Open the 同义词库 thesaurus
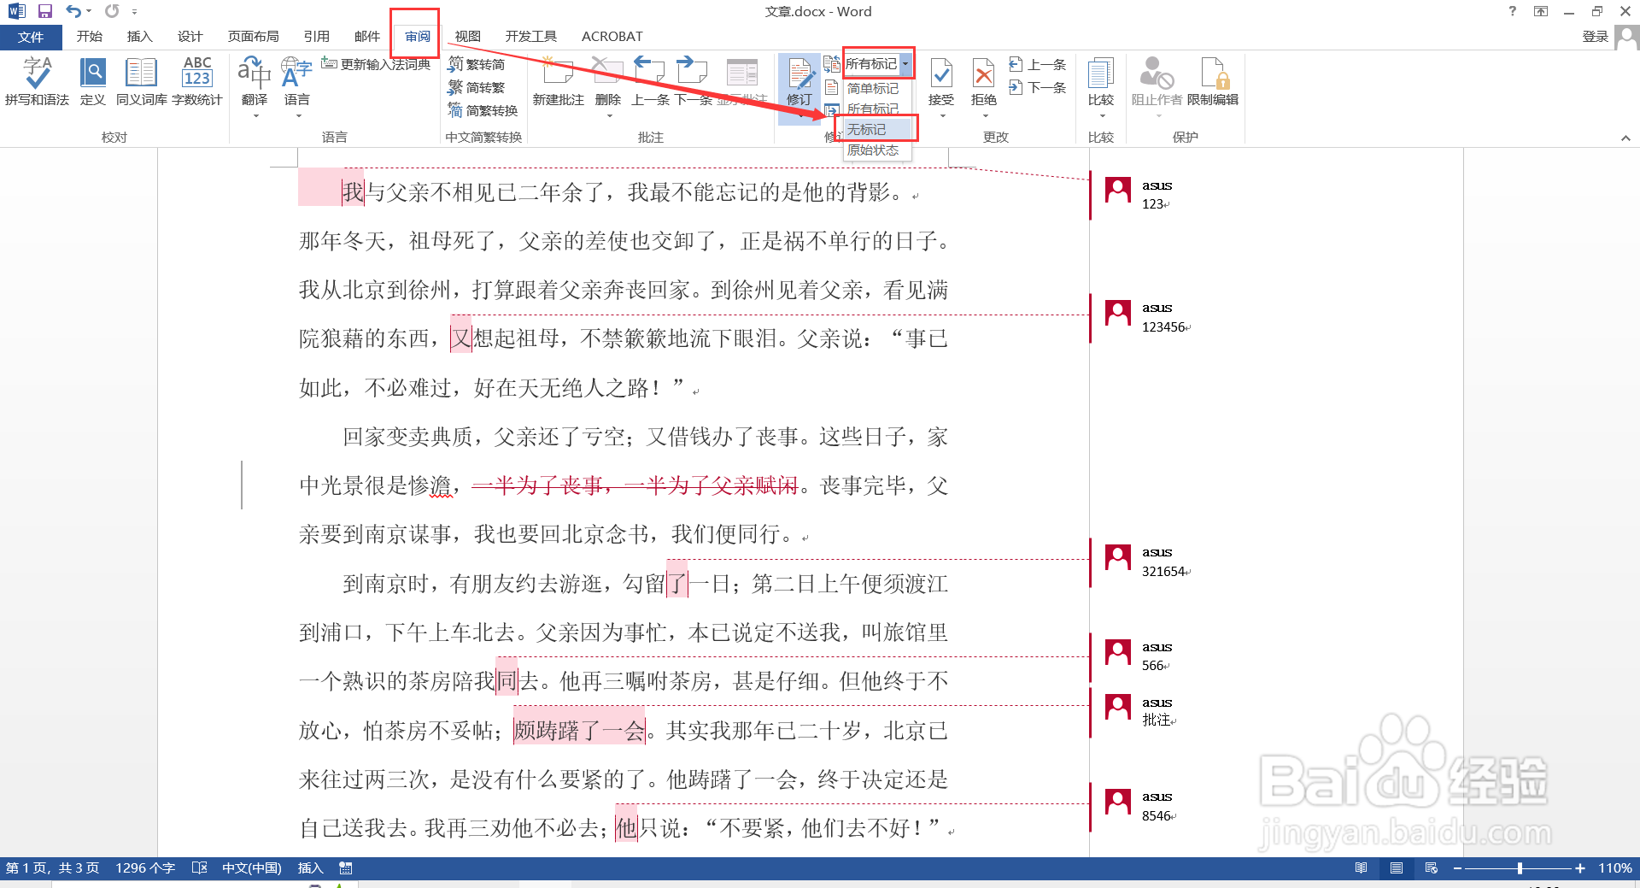Screen dimensions: 1640x888 pyautogui.click(x=141, y=81)
